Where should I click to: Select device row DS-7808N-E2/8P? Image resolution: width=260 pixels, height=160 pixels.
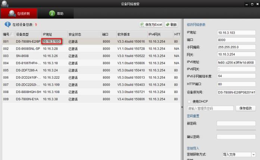click(x=91, y=41)
